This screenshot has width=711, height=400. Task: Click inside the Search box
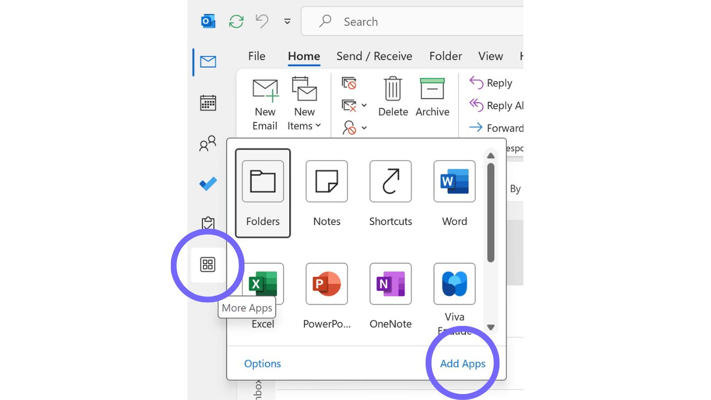coord(412,21)
